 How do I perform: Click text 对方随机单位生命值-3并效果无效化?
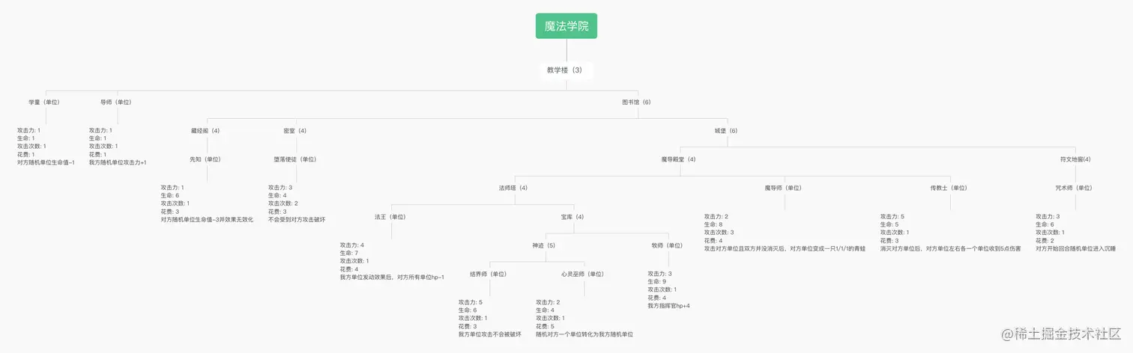(207, 220)
